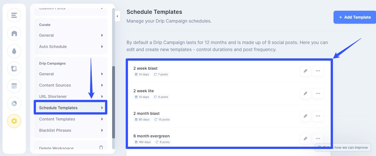Screen dimensions: 376x156
Task: Click the Add Template button
Action: pyautogui.click(x=354, y=17)
